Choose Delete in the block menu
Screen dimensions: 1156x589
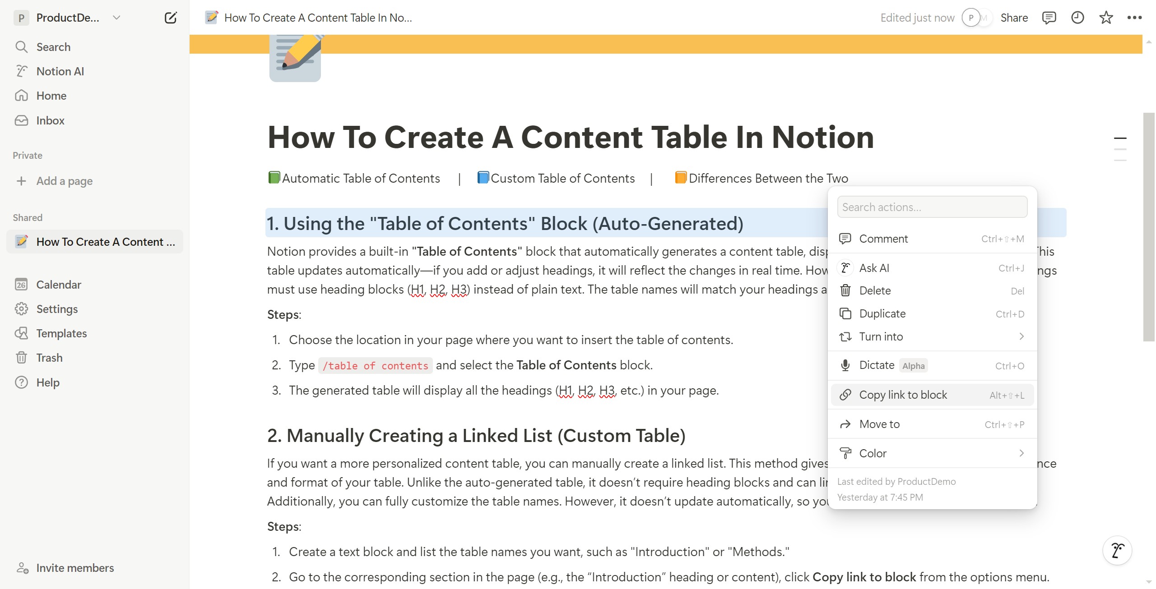pyautogui.click(x=932, y=290)
